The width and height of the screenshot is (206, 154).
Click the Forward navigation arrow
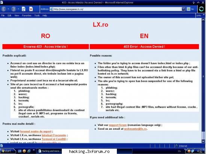[x=13, y=9]
